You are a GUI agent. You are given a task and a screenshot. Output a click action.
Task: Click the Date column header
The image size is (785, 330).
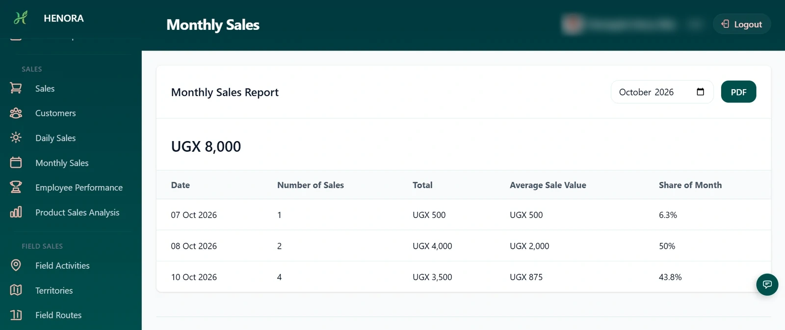(x=181, y=185)
